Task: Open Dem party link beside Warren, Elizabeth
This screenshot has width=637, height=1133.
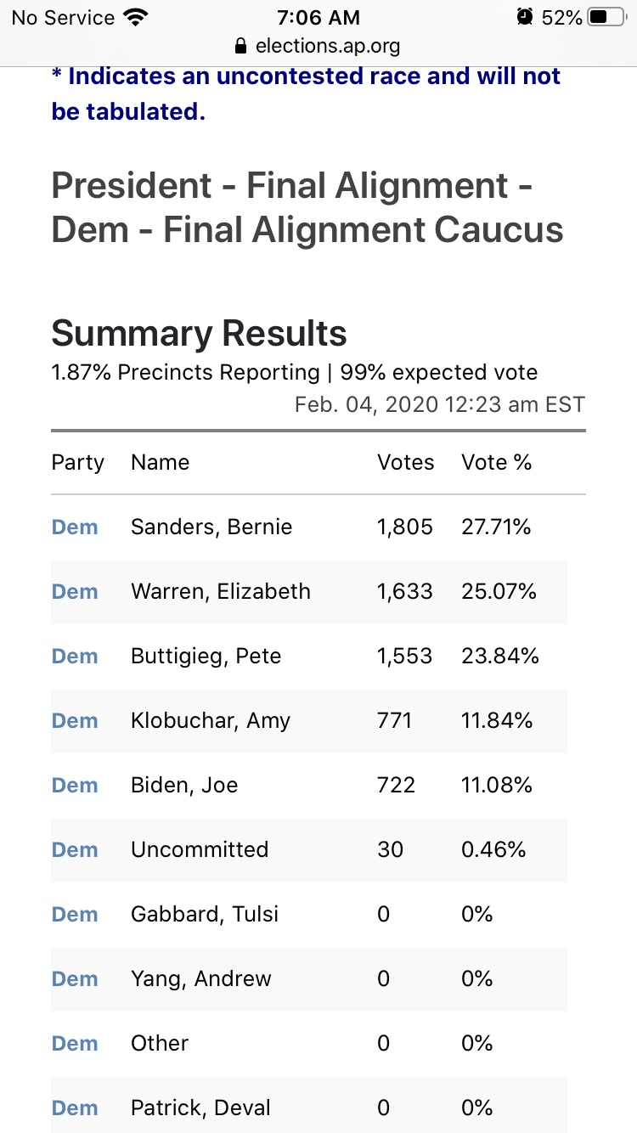Action: (x=75, y=592)
